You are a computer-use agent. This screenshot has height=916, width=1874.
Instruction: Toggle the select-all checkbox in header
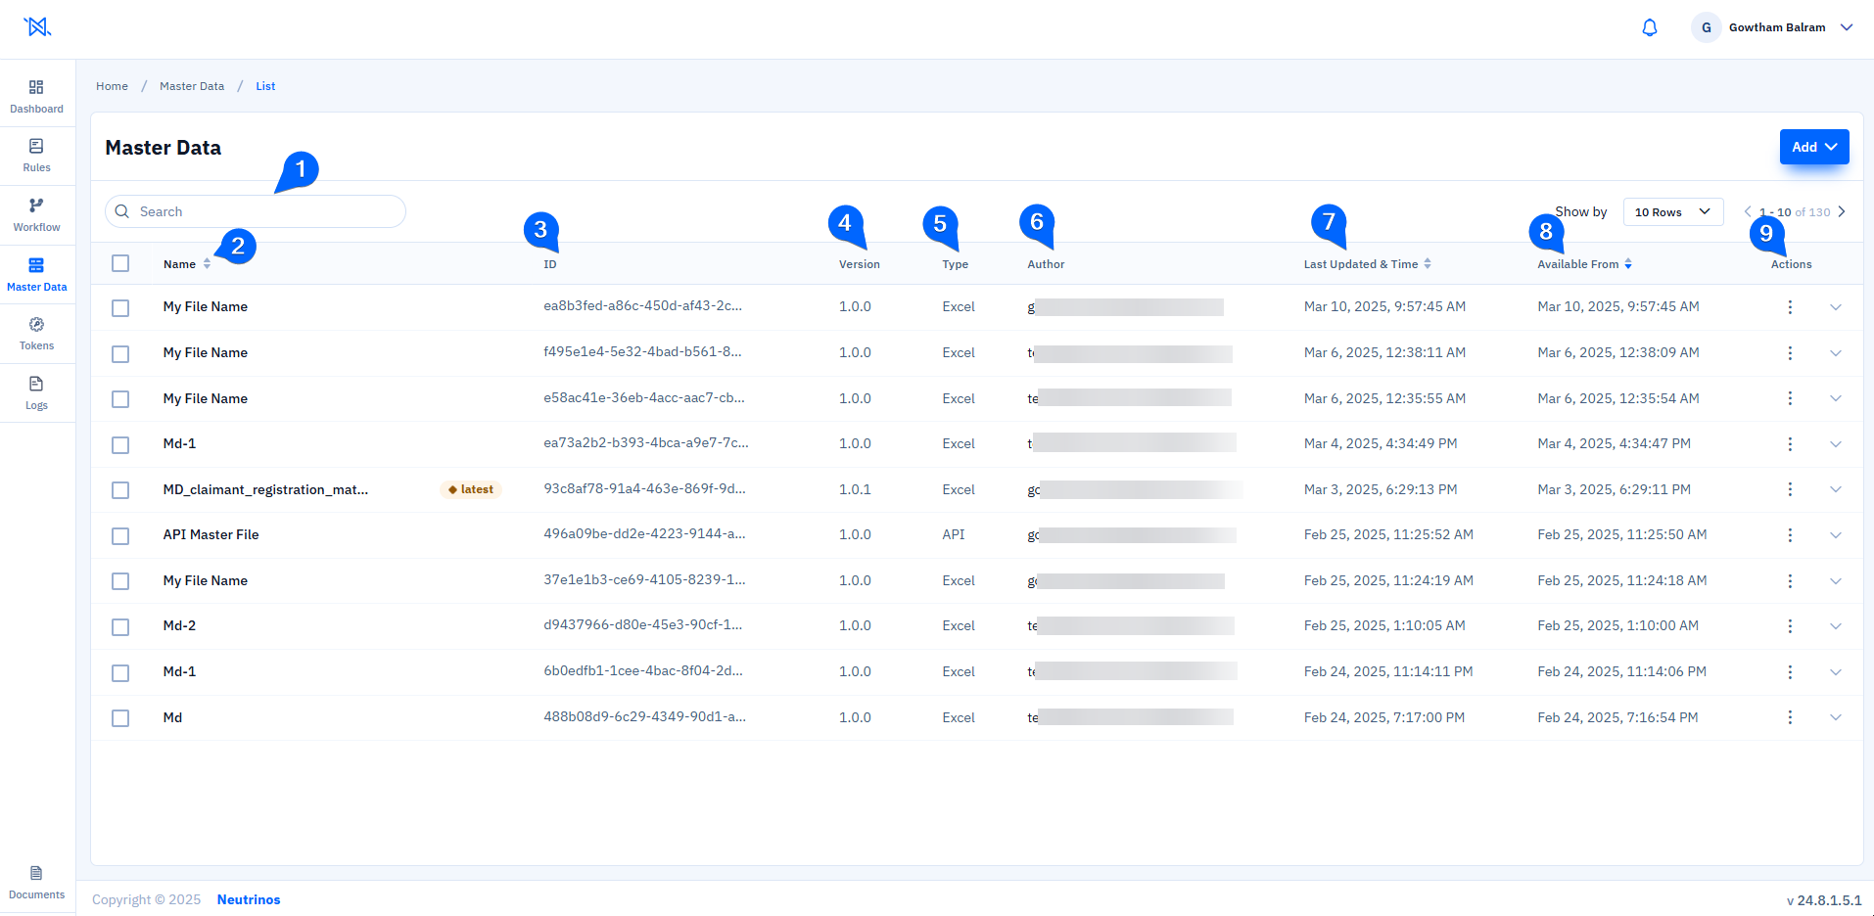[x=120, y=263]
